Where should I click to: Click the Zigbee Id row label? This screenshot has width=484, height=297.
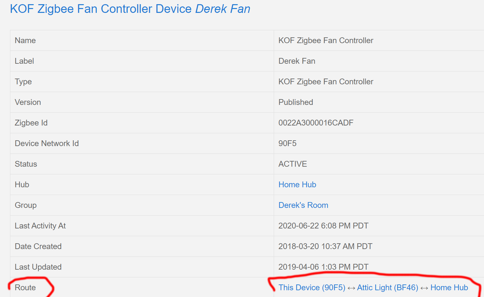31,123
